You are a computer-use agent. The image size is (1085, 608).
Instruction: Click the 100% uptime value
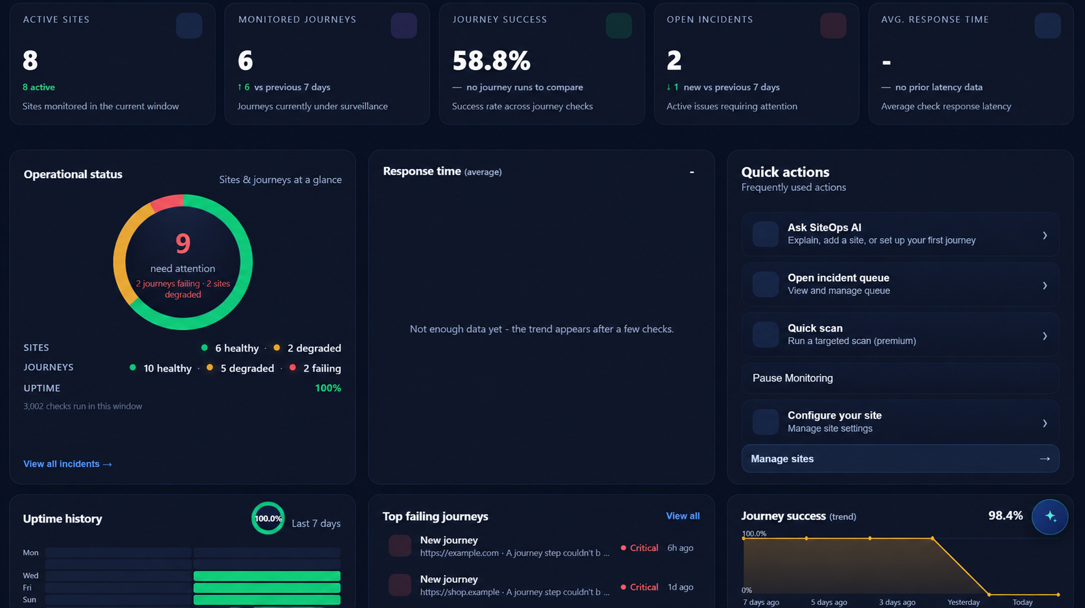328,388
